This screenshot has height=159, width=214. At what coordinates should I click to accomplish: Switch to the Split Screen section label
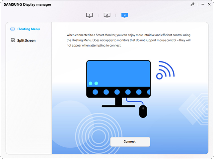pyautogui.click(x=26, y=41)
